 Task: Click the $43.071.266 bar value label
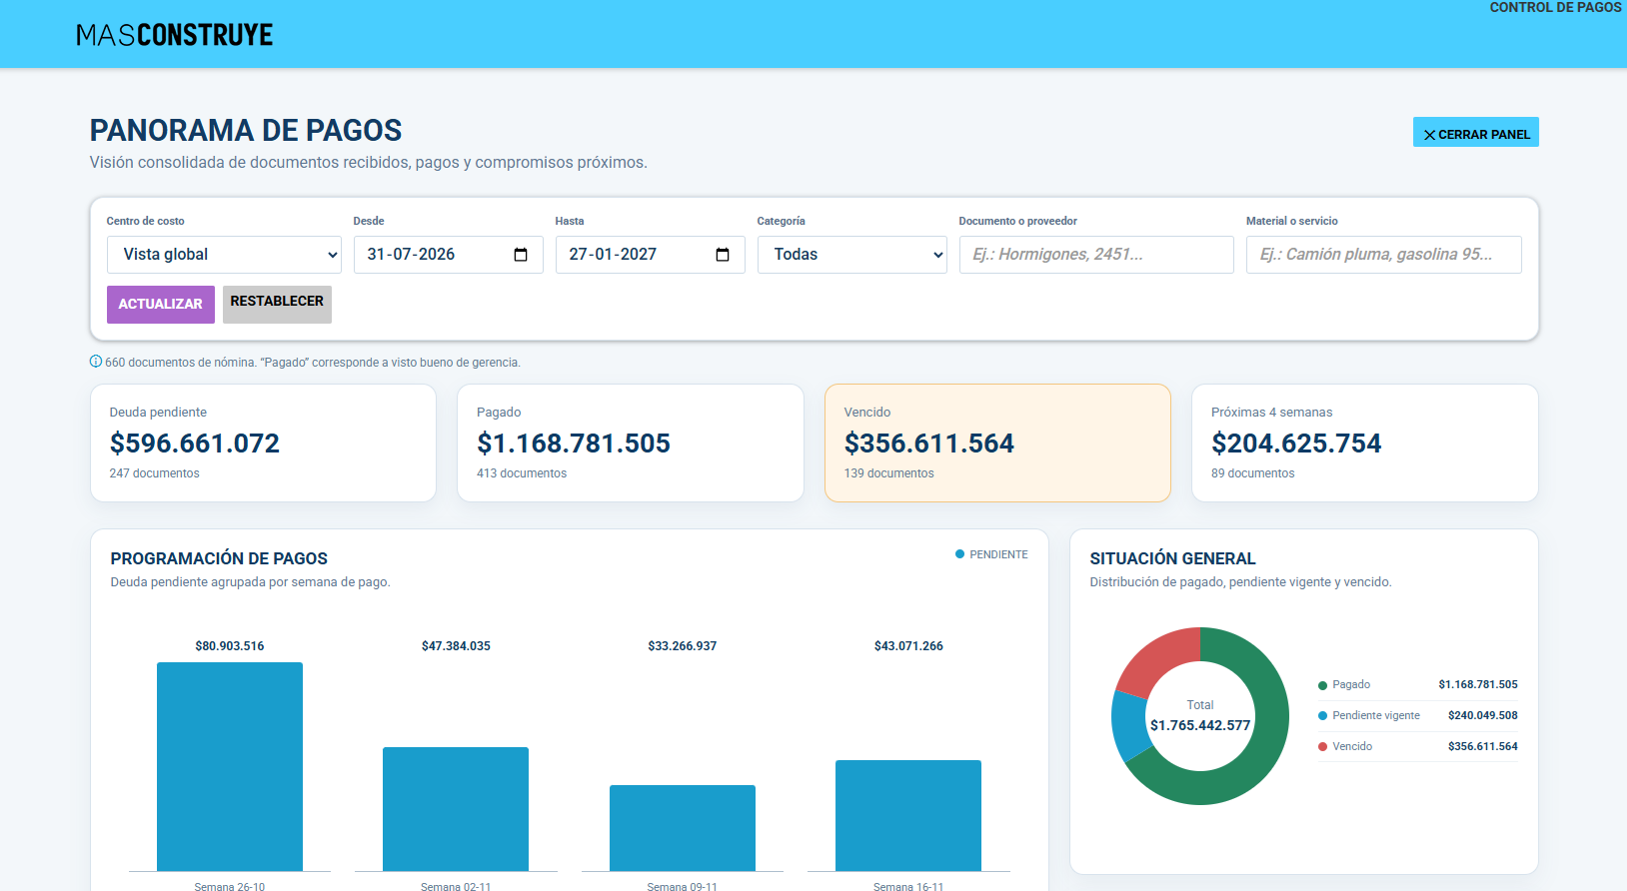tap(908, 646)
